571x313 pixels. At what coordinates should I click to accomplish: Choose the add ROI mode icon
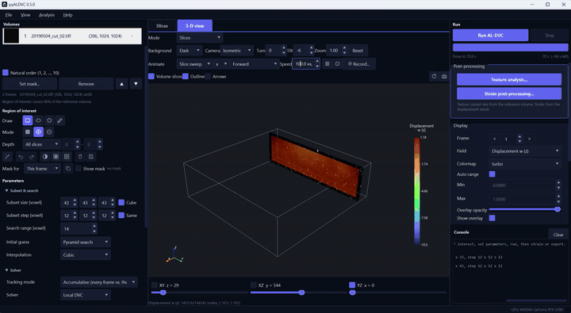38,132
